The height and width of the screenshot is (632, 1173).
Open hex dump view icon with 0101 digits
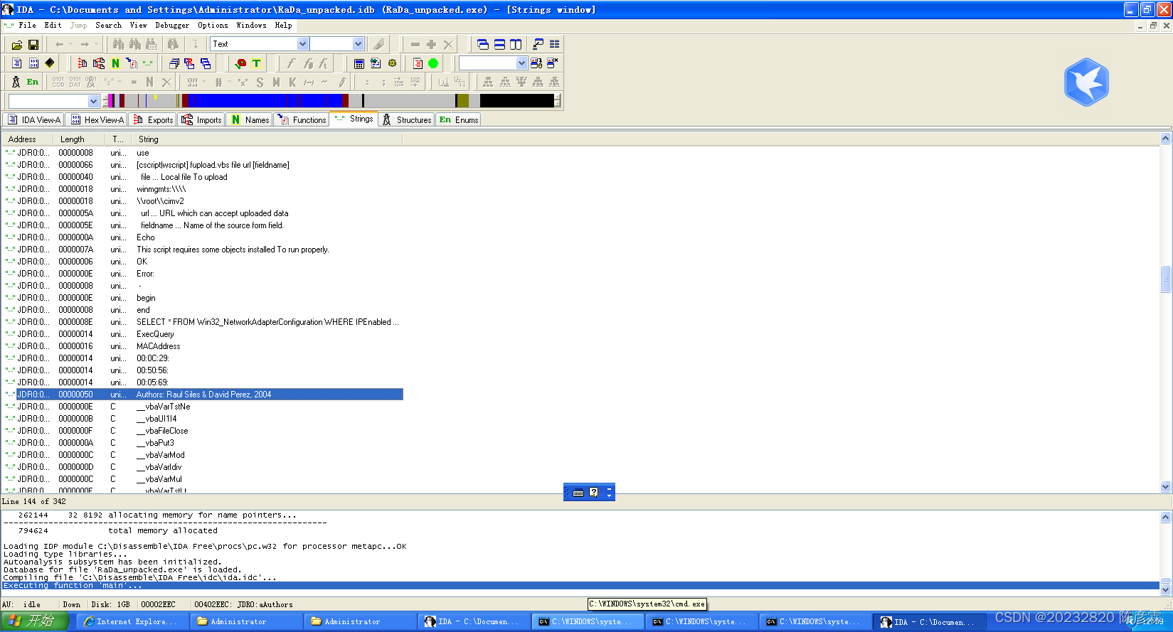point(33,63)
